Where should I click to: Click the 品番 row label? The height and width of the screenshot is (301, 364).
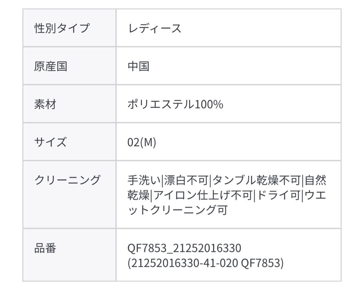point(45,248)
